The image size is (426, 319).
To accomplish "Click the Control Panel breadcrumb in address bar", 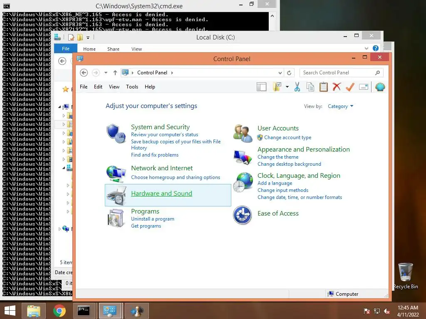I will pyautogui.click(x=152, y=73).
